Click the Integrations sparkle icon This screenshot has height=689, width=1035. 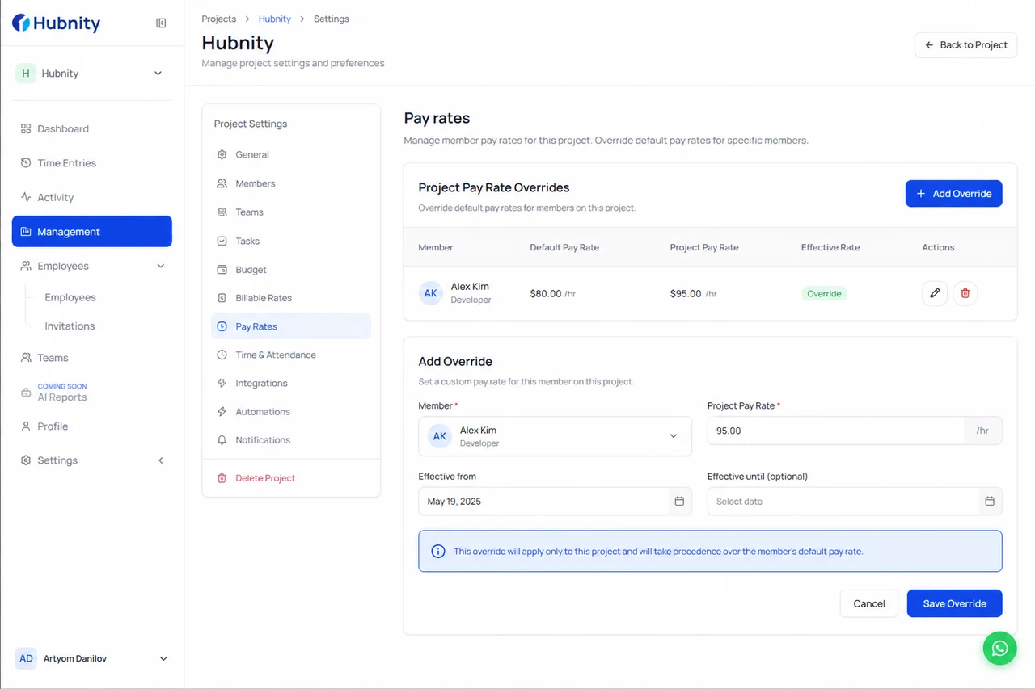[222, 383]
